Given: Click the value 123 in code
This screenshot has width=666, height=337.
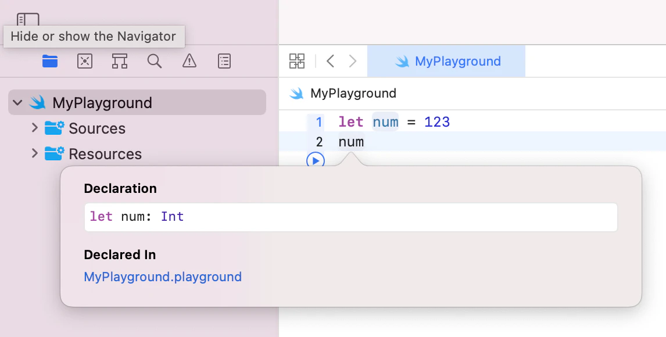Looking at the screenshot, I should (437, 122).
